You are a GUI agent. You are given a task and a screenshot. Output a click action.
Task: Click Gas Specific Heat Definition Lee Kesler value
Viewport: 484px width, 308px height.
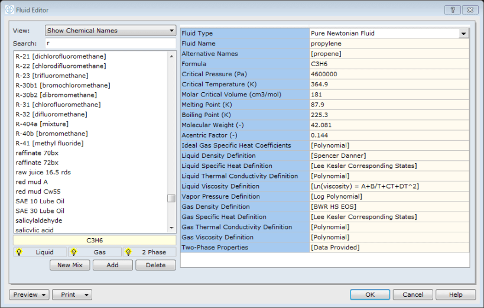(389, 217)
